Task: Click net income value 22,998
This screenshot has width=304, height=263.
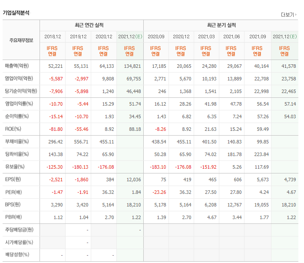Action: (x=261, y=91)
